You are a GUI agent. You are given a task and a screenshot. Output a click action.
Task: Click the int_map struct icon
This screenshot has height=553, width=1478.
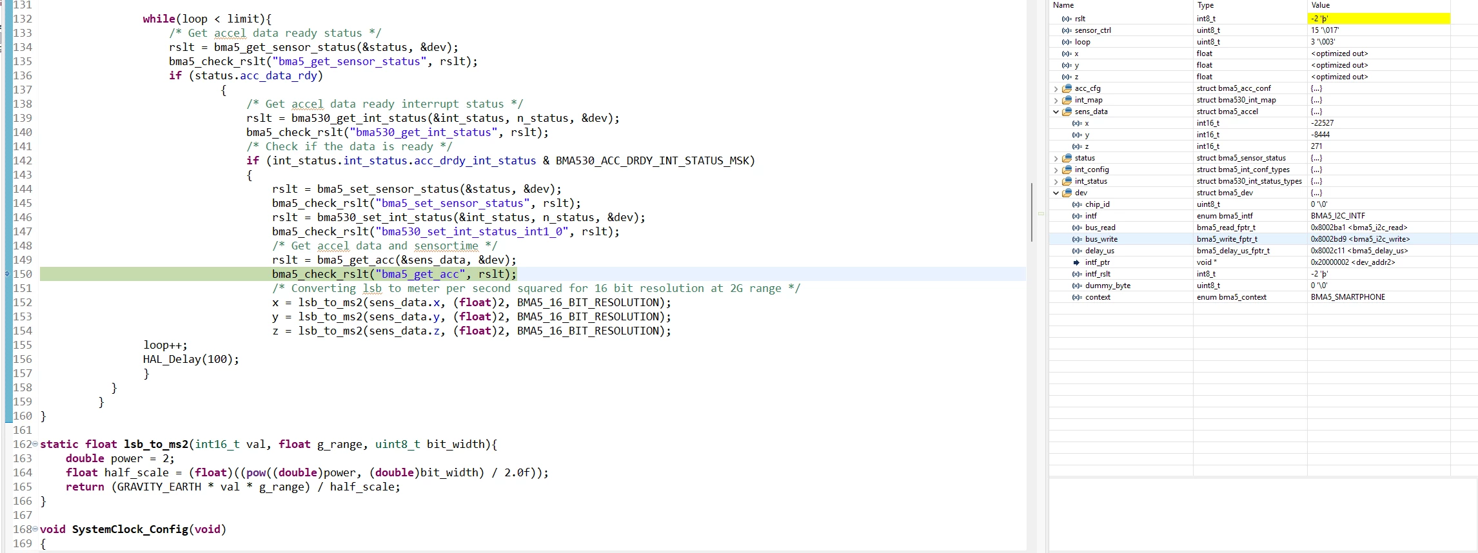click(x=1067, y=100)
